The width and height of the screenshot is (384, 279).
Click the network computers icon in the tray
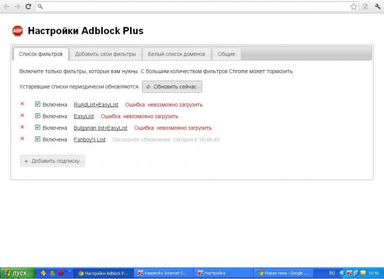[x=356, y=273]
